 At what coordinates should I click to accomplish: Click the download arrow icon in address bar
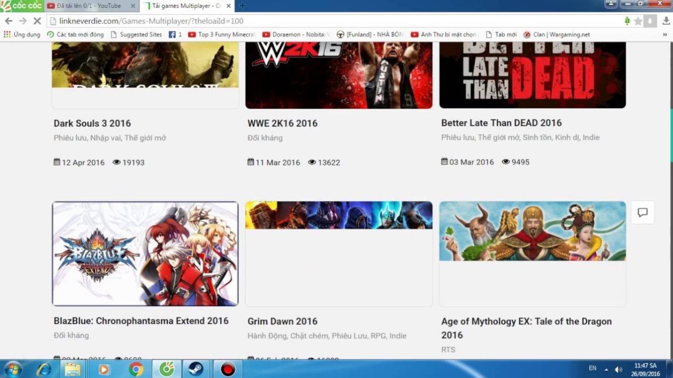650,21
